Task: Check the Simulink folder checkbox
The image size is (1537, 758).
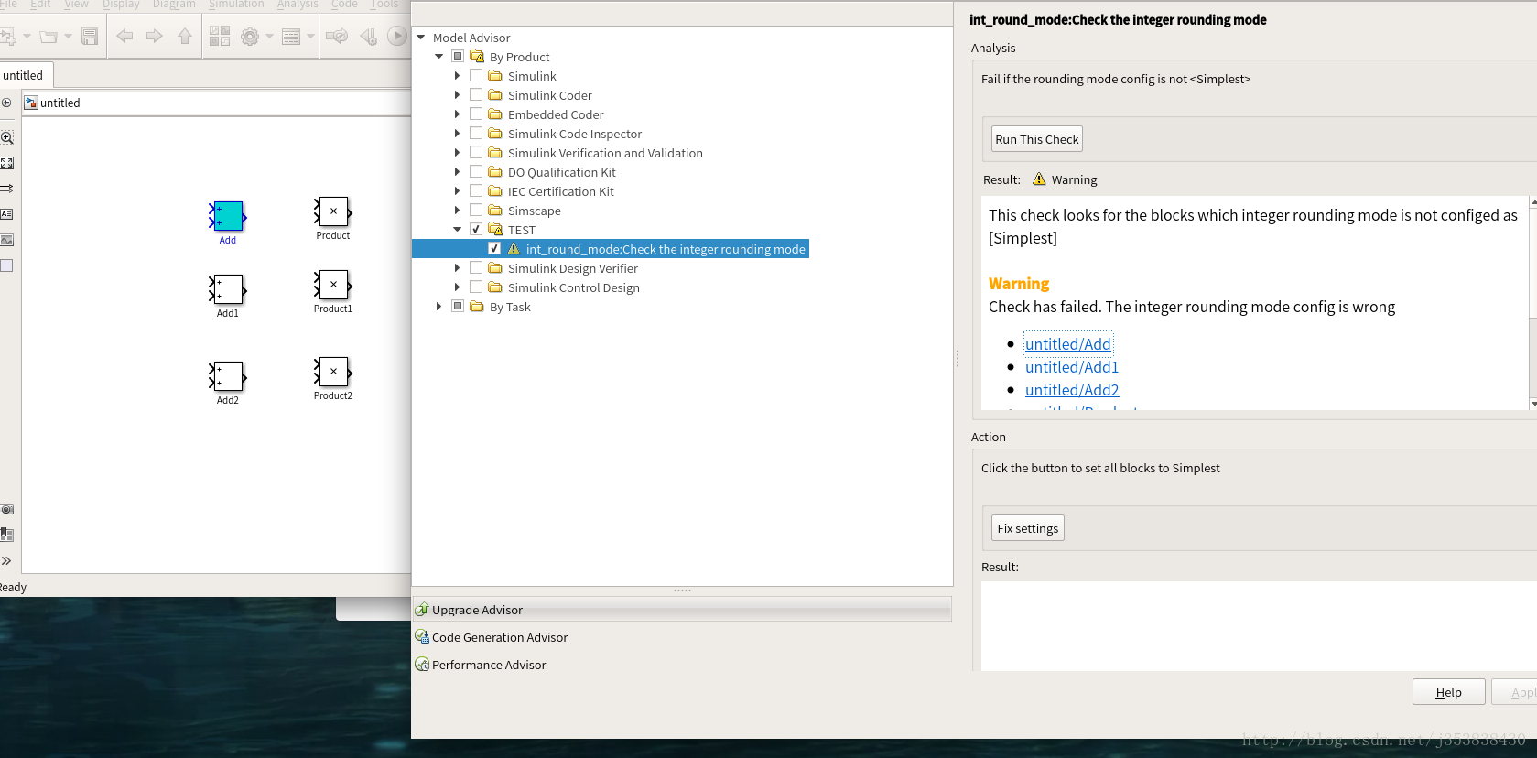Action: (476, 76)
